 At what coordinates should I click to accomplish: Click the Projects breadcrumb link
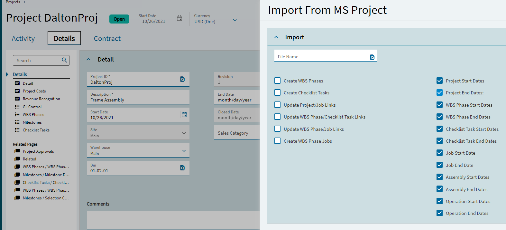13,2
